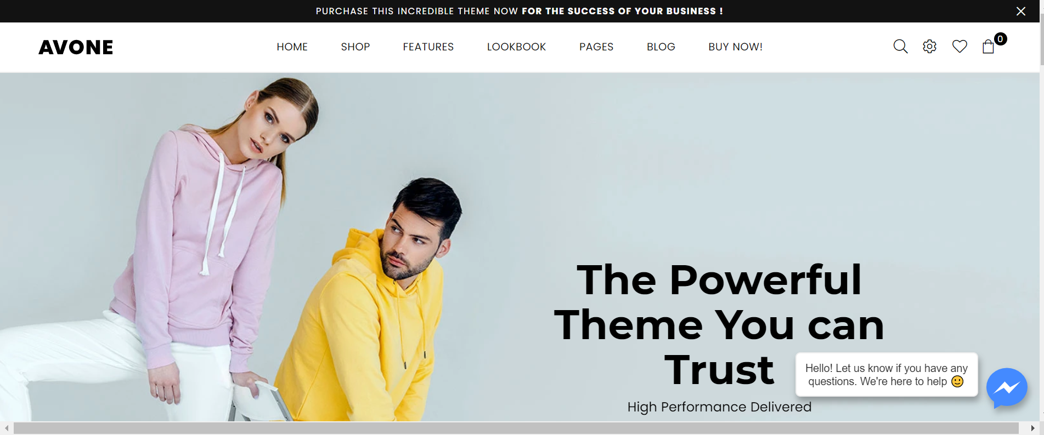Expand the FEATURES menu

pyautogui.click(x=428, y=47)
